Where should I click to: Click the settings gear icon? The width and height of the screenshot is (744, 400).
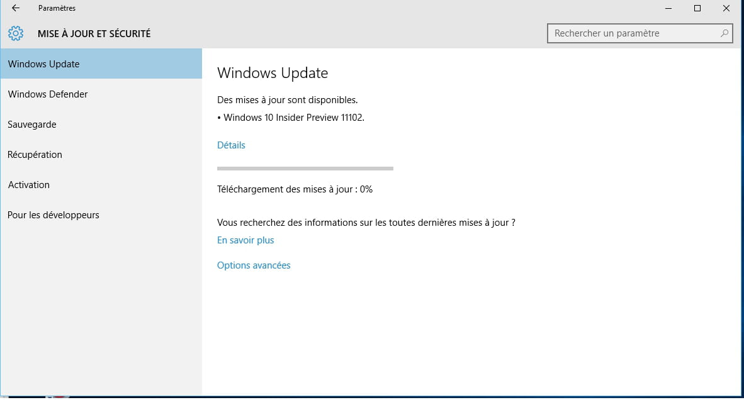click(x=16, y=34)
